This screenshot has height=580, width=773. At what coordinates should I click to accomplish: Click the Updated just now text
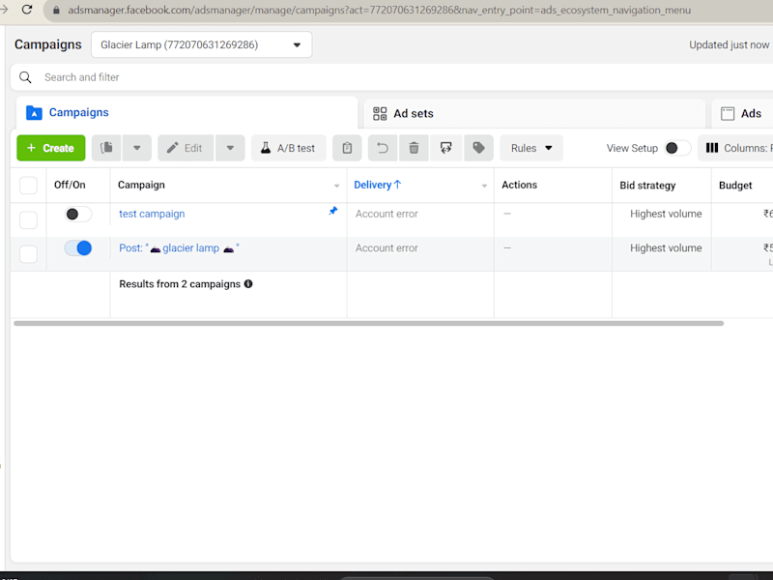click(729, 44)
